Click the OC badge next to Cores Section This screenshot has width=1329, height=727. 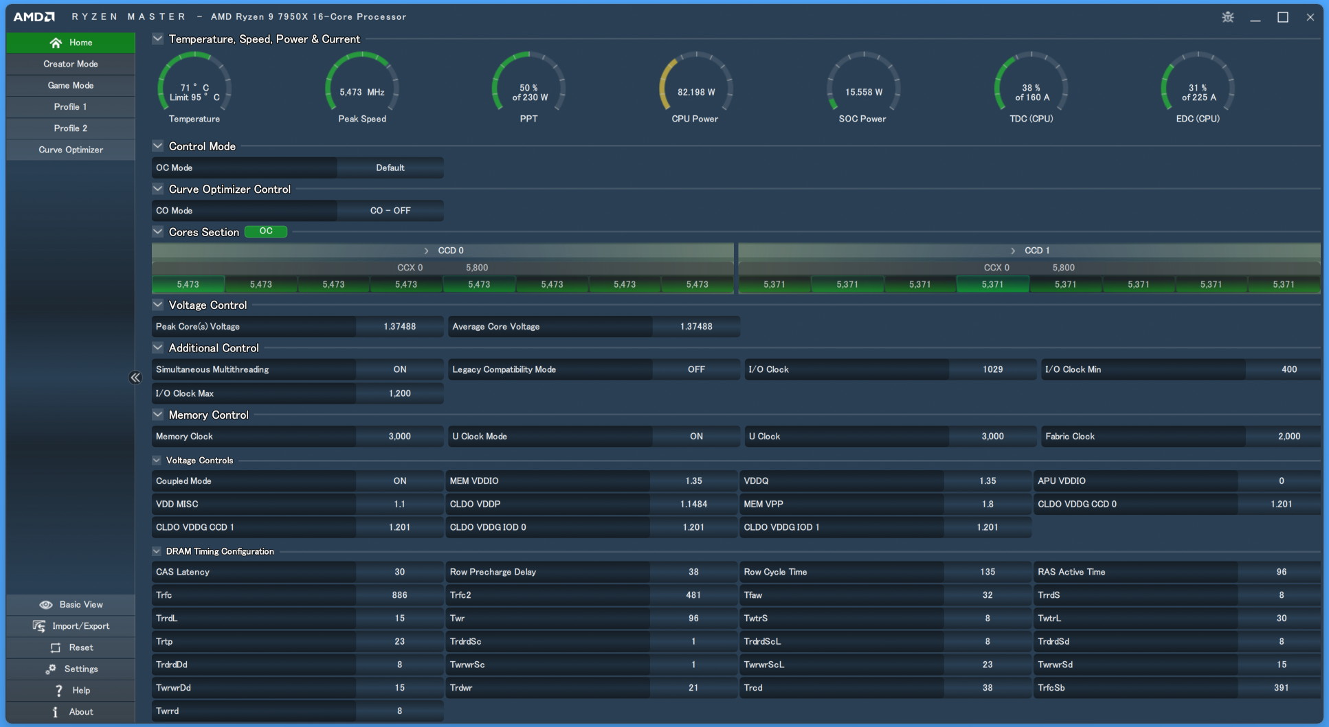point(266,231)
